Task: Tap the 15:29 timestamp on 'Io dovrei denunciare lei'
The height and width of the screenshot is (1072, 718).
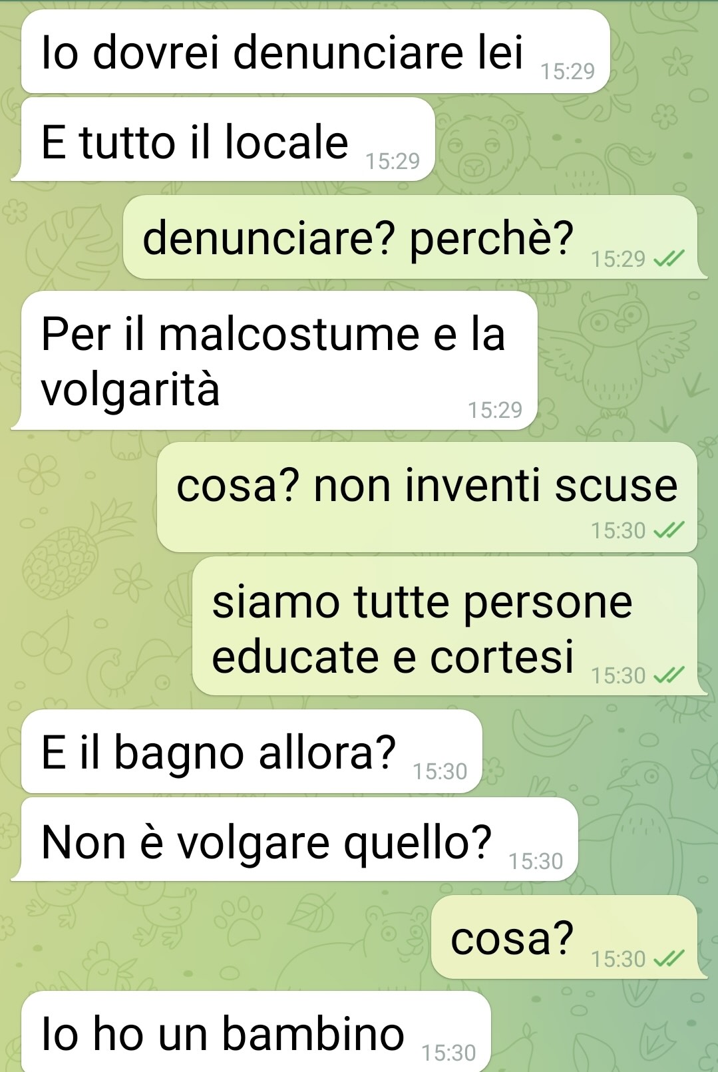Action: point(568,71)
